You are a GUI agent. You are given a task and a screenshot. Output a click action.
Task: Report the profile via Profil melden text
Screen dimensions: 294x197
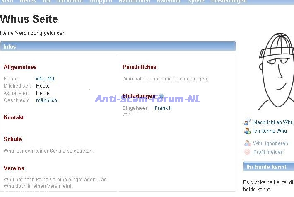tap(268, 152)
